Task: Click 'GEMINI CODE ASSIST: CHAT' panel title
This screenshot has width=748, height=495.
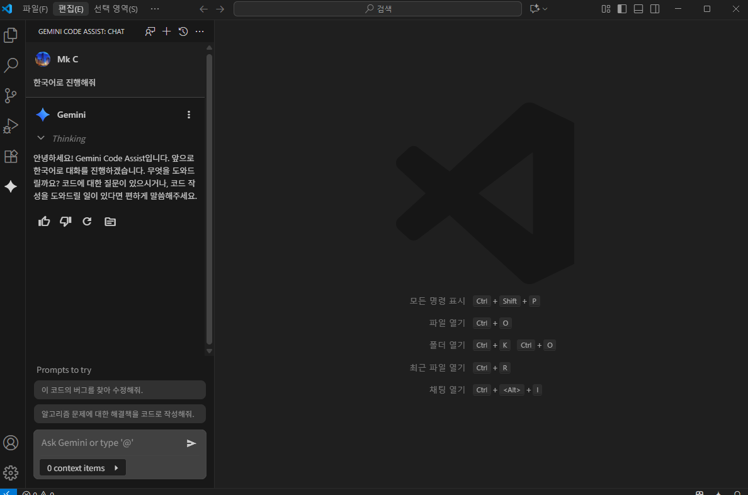Action: tap(81, 31)
